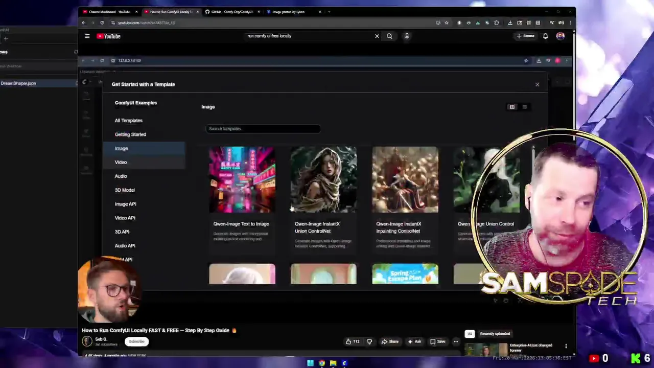Open Qwen-Image InstantX Inpainting ControlNet thumbnail
654x368 pixels.
pyautogui.click(x=405, y=179)
